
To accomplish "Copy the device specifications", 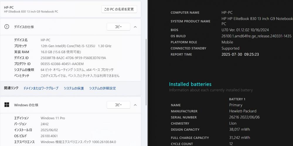I will coord(118,27).
